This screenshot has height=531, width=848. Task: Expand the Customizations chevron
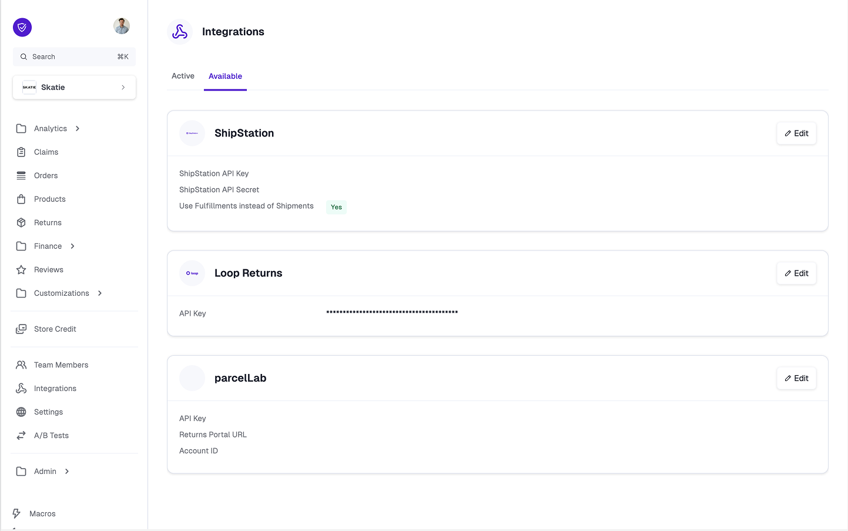(x=100, y=293)
